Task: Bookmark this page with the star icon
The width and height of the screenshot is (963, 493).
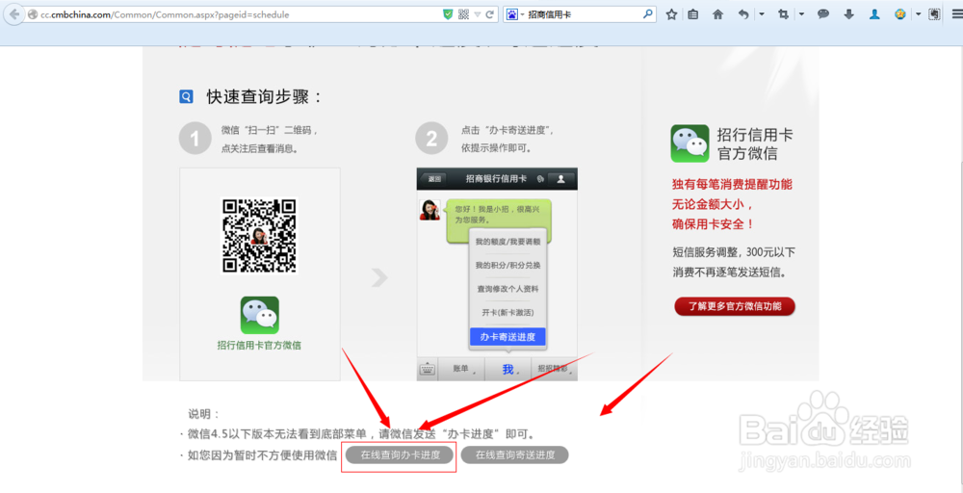Action: [x=671, y=14]
